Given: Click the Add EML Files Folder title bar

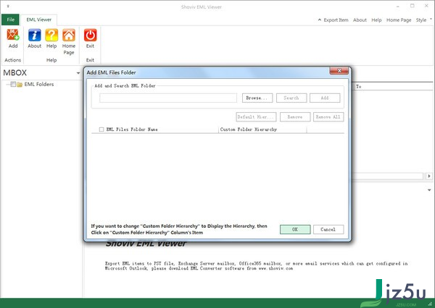Looking at the screenshot, I should pyautogui.click(x=207, y=72).
